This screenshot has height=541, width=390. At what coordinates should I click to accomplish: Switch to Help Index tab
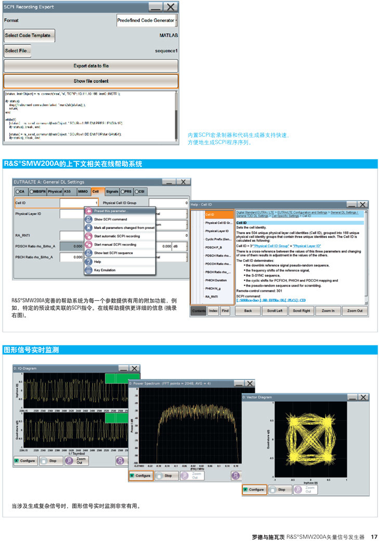213,311
